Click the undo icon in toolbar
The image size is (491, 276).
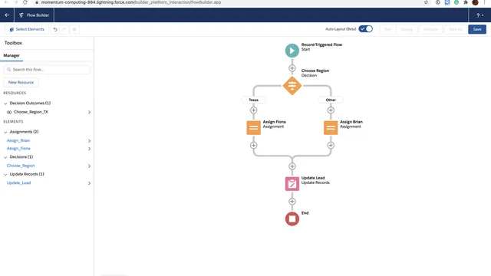tap(55, 29)
